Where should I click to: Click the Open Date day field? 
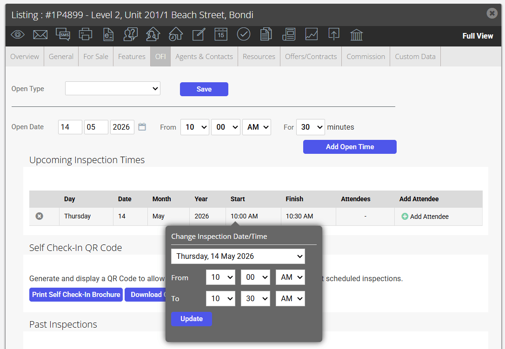point(70,127)
